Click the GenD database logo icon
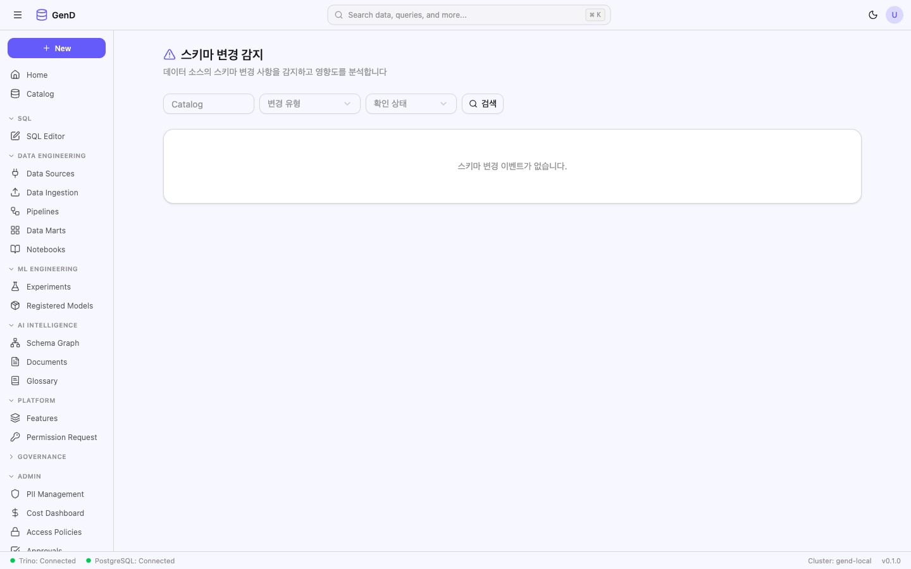The height and width of the screenshot is (569, 911). tap(42, 15)
